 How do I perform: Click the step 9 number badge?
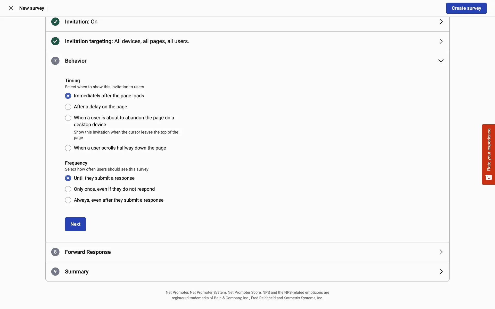(55, 271)
